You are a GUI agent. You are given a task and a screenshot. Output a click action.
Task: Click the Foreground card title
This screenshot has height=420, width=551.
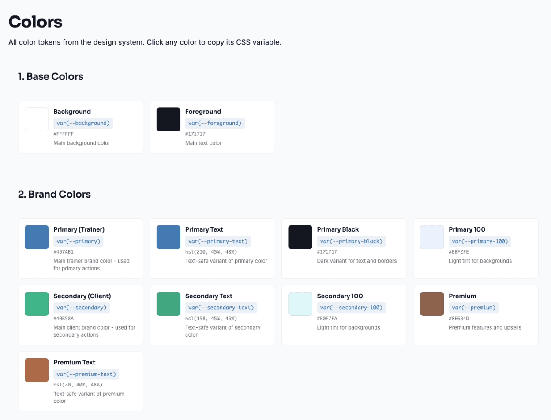click(203, 112)
